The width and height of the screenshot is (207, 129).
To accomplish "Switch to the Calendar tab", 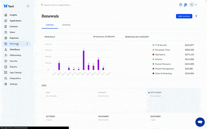I will pyautogui.click(x=50, y=25).
